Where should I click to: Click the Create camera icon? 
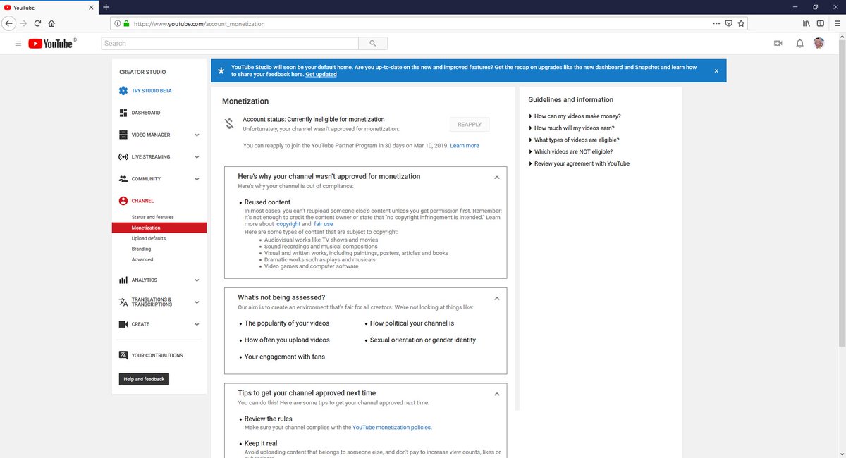(x=123, y=324)
